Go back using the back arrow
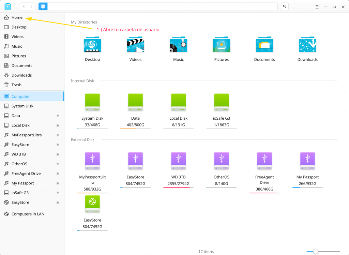The width and height of the screenshot is (349, 255). click(24, 6)
